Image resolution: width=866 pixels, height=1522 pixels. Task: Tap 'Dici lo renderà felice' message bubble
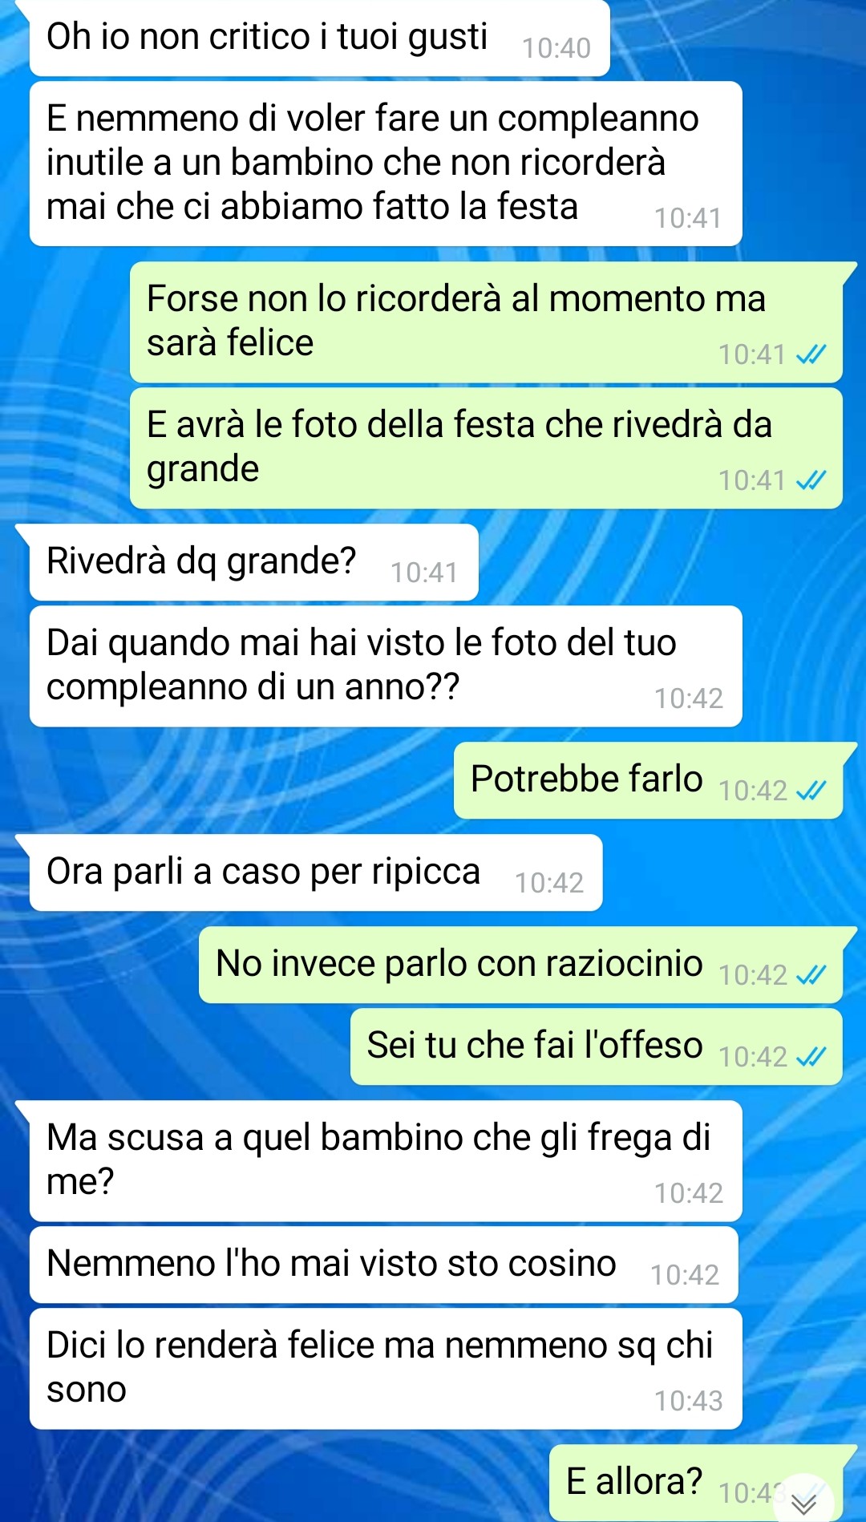tap(386, 1369)
